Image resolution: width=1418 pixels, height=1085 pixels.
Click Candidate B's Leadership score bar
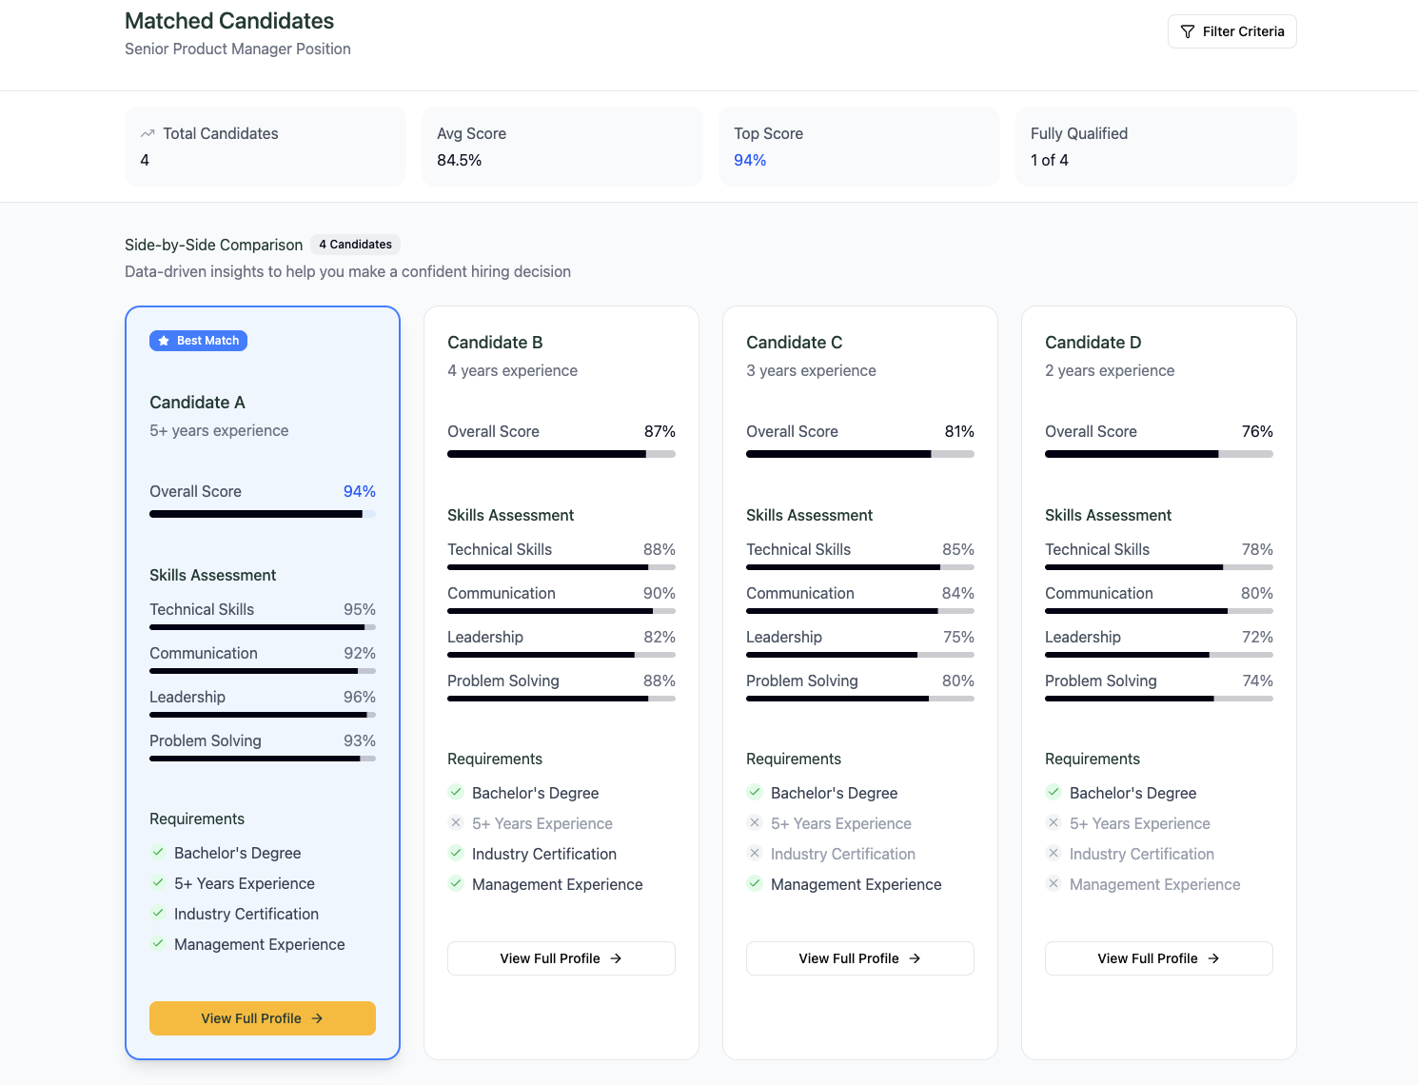561,655
